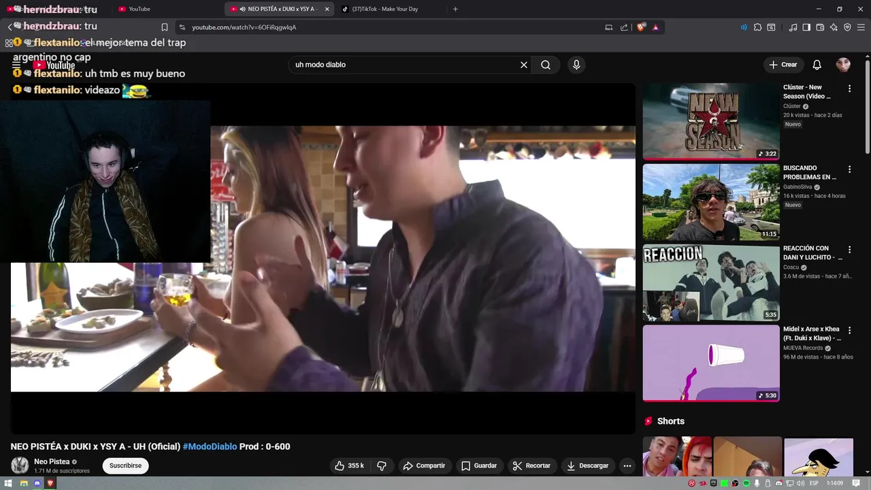The image size is (871, 490).
Task: Open the Brave playlist music note icon
Action: click(793, 27)
